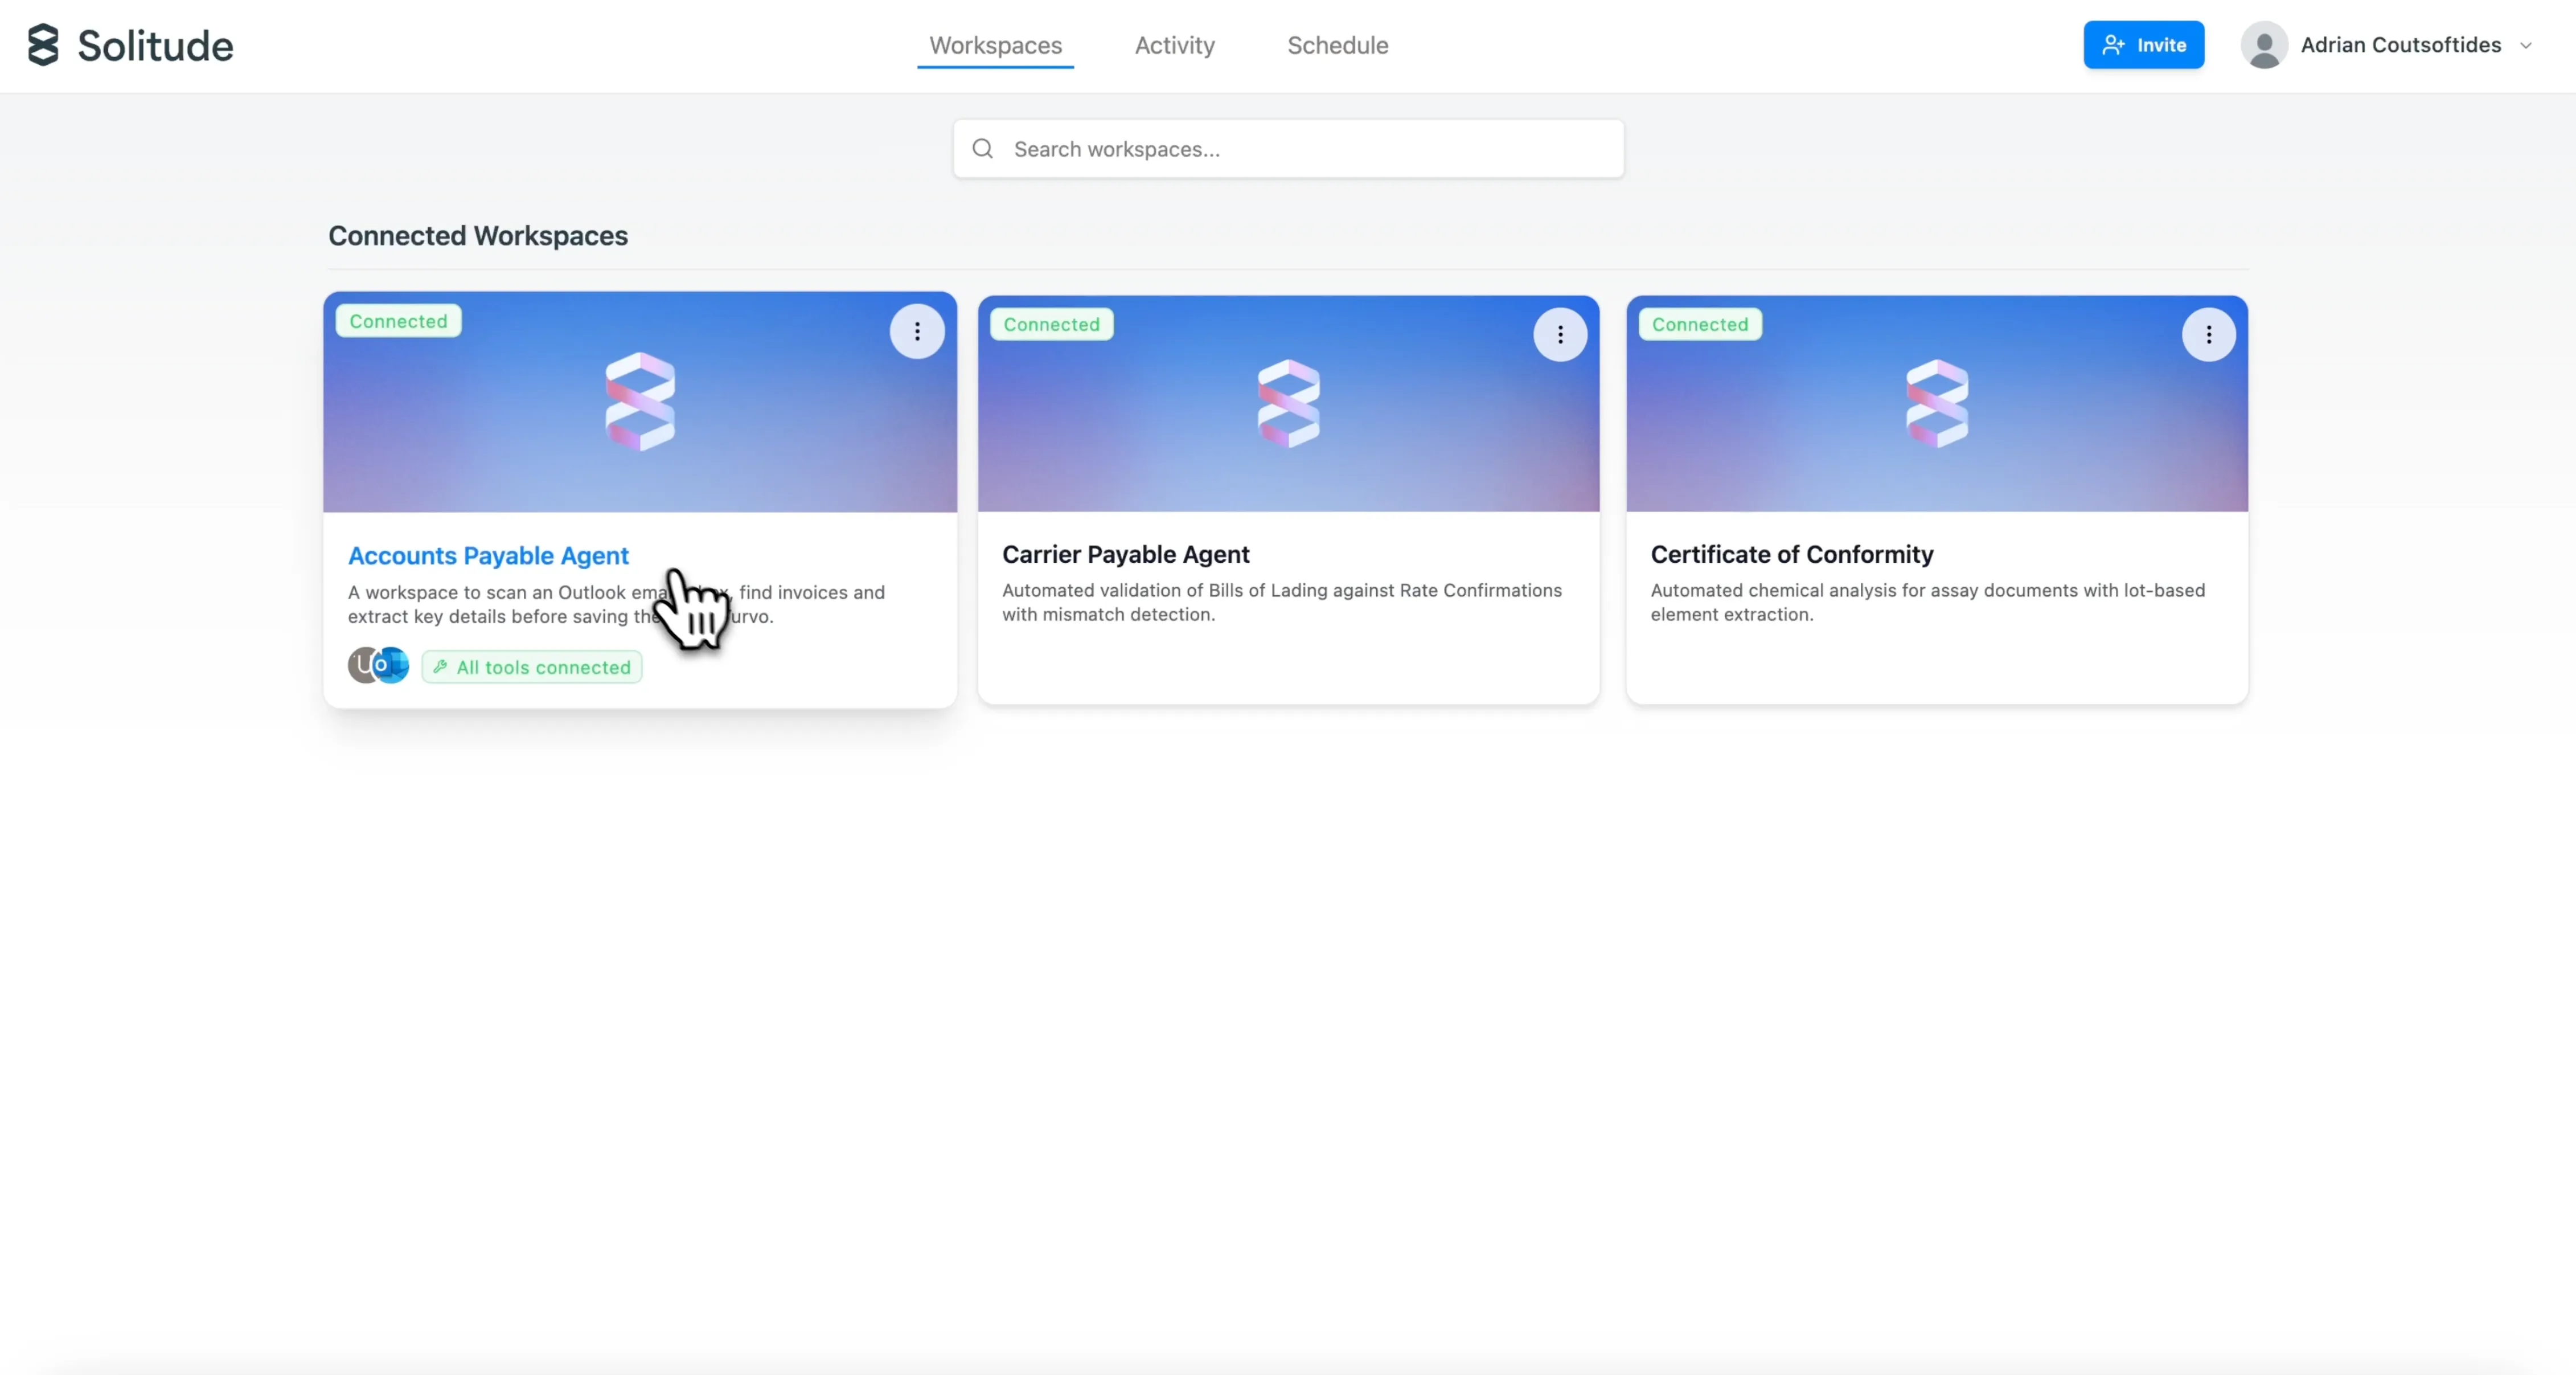Open Certificate of Conformity workspace title
The height and width of the screenshot is (1375, 2576).
click(x=1791, y=554)
